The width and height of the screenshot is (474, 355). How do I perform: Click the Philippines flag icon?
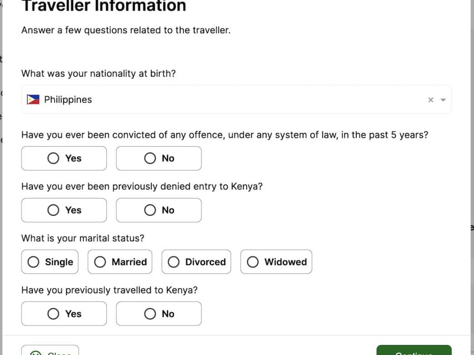pyautogui.click(x=33, y=99)
